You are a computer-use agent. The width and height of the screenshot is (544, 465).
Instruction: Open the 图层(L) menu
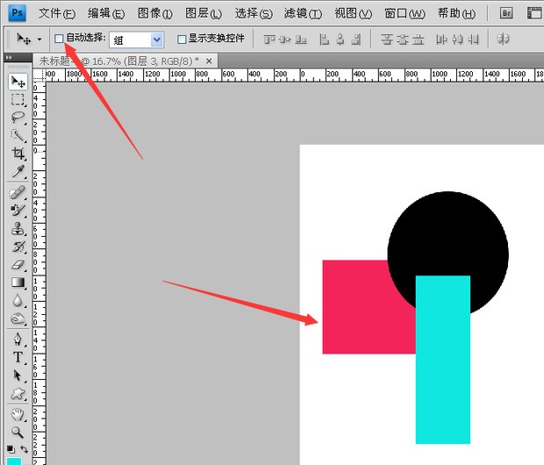[x=204, y=13]
